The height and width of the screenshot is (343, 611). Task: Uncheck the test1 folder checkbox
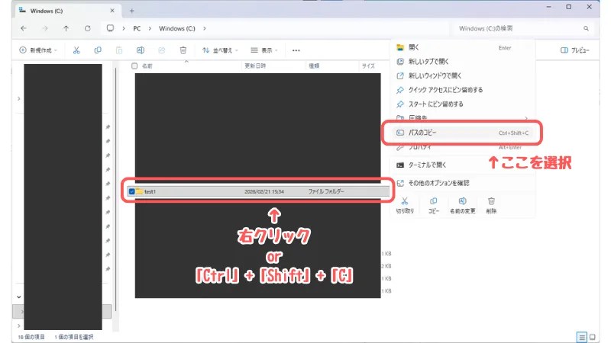pos(131,191)
